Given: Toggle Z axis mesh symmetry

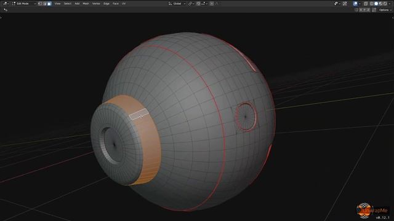Looking at the screenshot, I should coord(368,10).
